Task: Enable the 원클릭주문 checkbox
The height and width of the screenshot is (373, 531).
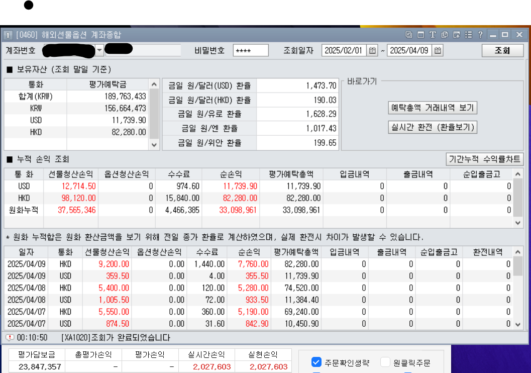Action: click(x=385, y=362)
